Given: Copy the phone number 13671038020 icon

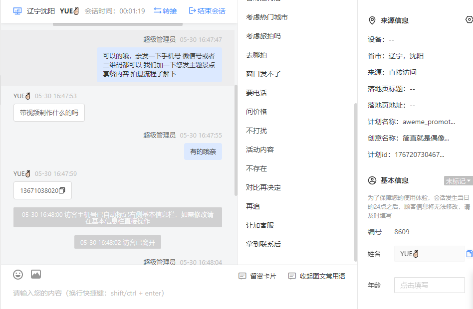Looking at the screenshot, I should [62, 190].
